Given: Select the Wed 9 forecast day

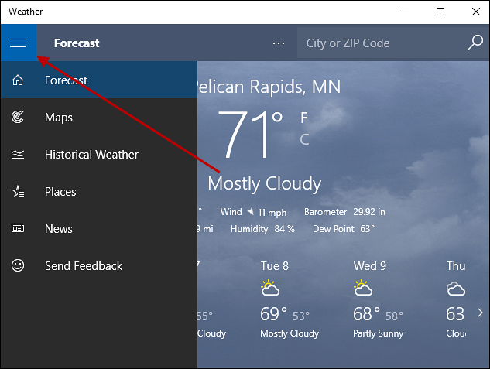Looking at the screenshot, I should click(x=378, y=301).
